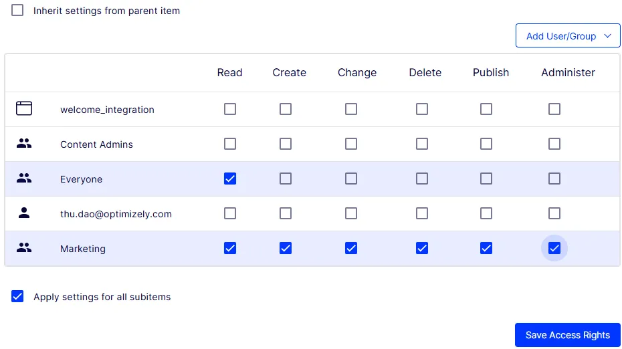Click the Publish column header
The image size is (622, 349).
coord(491,73)
